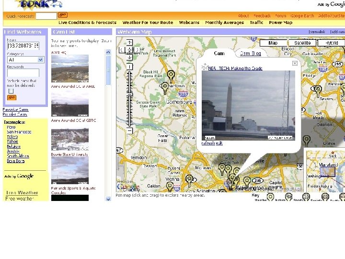Click the webcam marker on Germantown label
345x259 pixels.
pyautogui.click(x=165, y=88)
